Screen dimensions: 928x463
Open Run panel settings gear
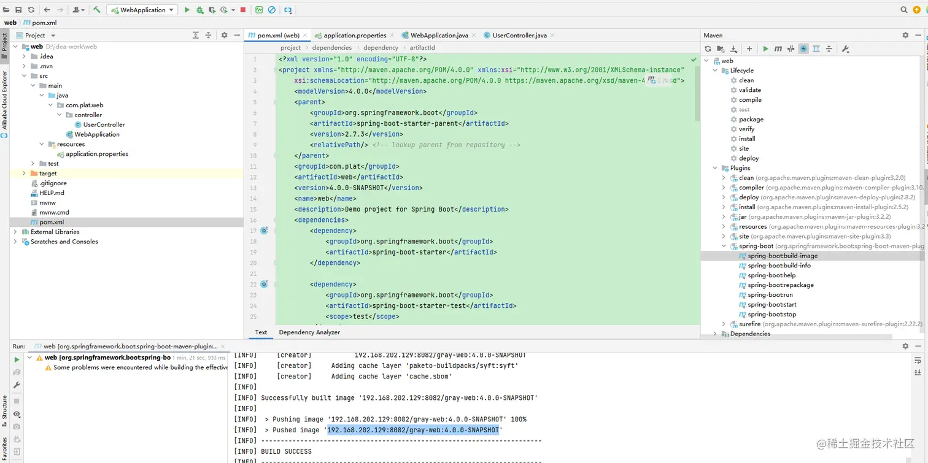[905, 346]
